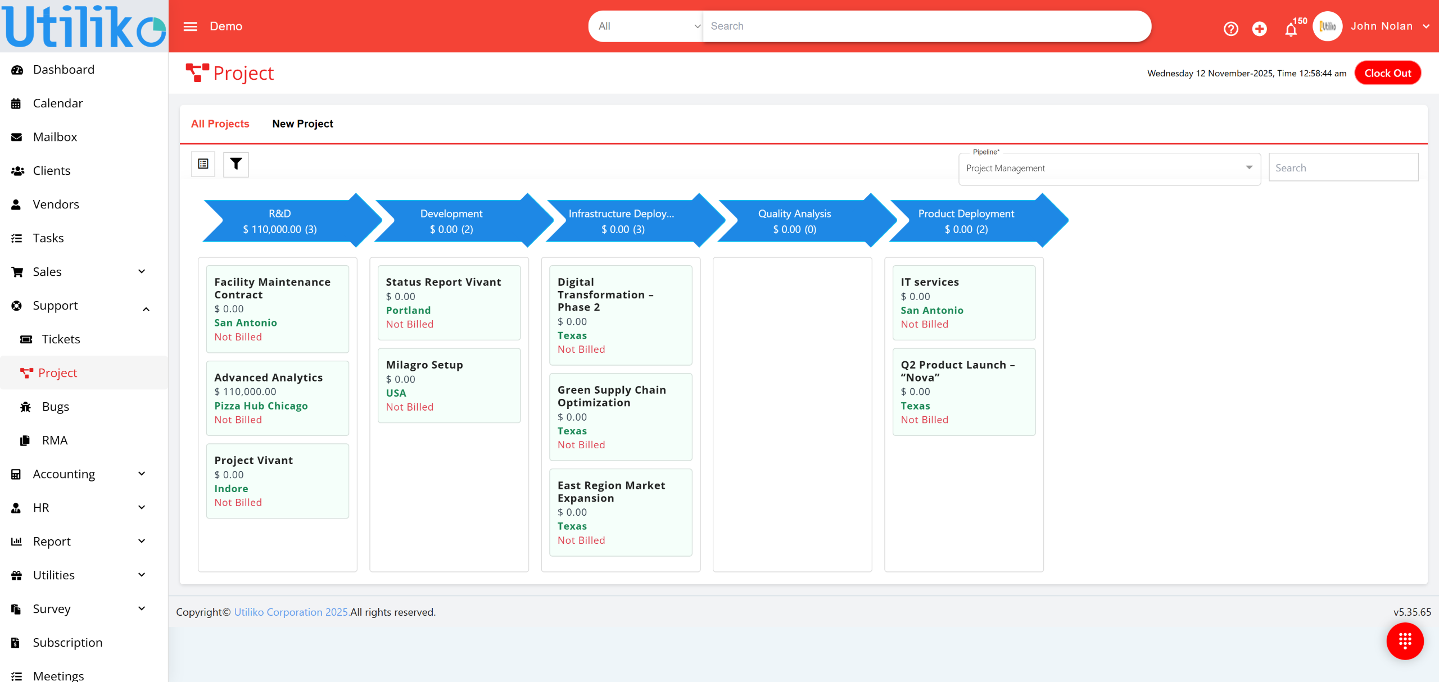Open the help question mark icon
The image size is (1439, 682).
[x=1230, y=28]
